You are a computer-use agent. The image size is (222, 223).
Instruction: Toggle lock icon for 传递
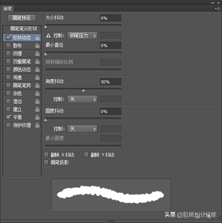click(x=37, y=77)
